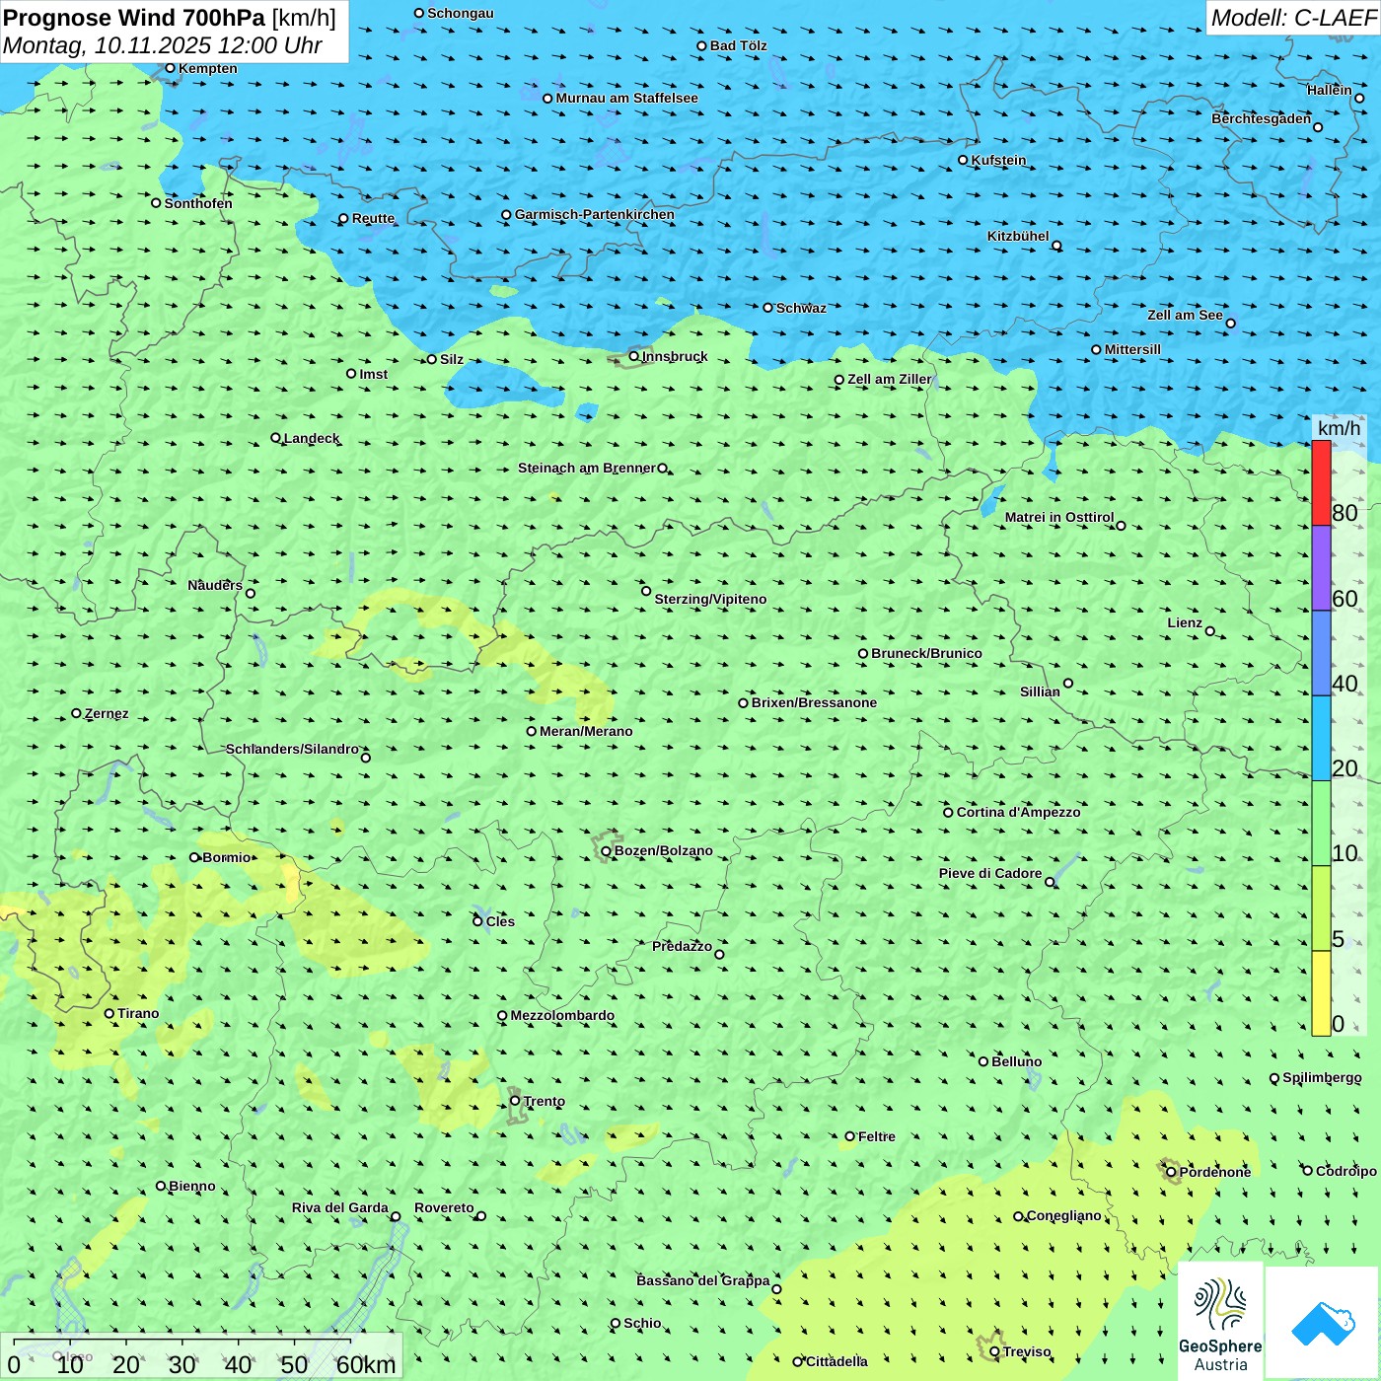Click the blue cloud logo icon

point(1323,1323)
